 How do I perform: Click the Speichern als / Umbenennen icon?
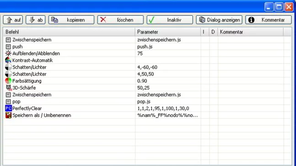8,115
